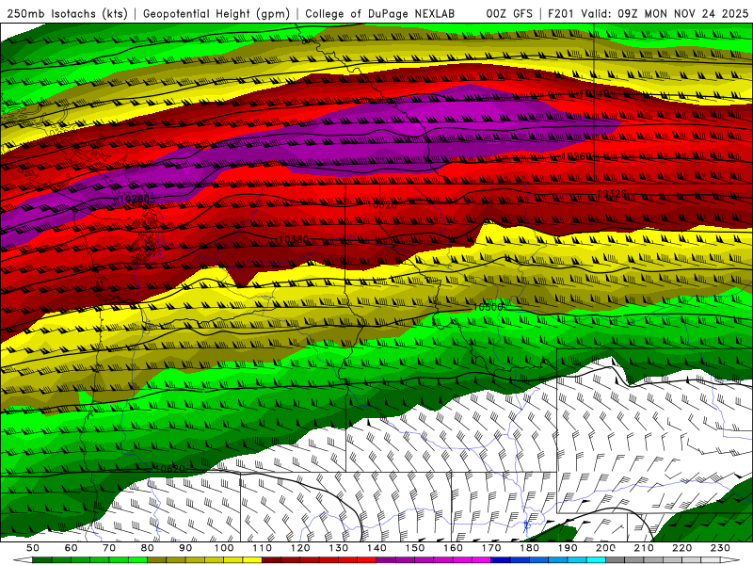Click the 100 knot legend label
The image size is (753, 565).
[x=224, y=548]
